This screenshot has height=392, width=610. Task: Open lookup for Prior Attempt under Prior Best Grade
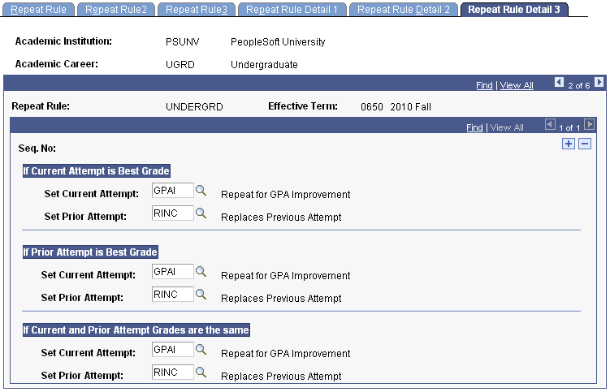[x=201, y=295]
